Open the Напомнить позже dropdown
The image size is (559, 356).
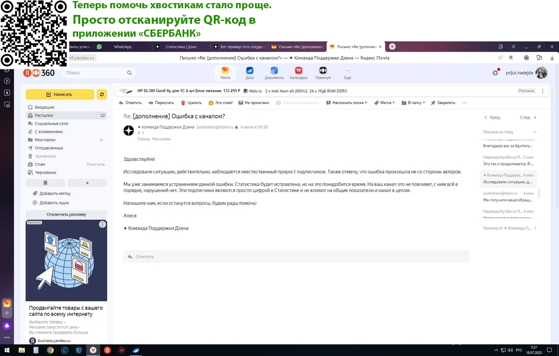pos(346,102)
